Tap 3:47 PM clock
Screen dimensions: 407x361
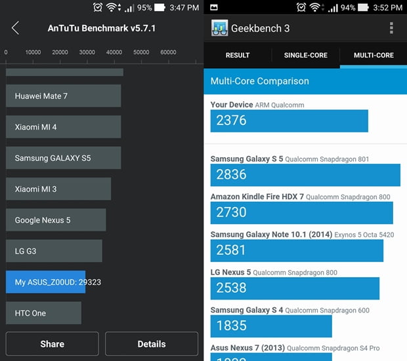(x=184, y=7)
